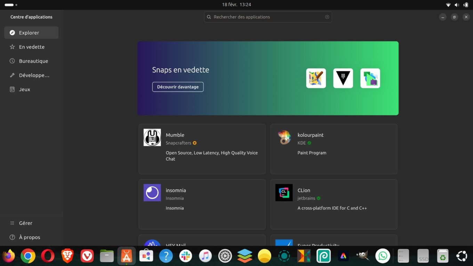
Task: Launch Slack from the dock
Action: click(x=186, y=256)
